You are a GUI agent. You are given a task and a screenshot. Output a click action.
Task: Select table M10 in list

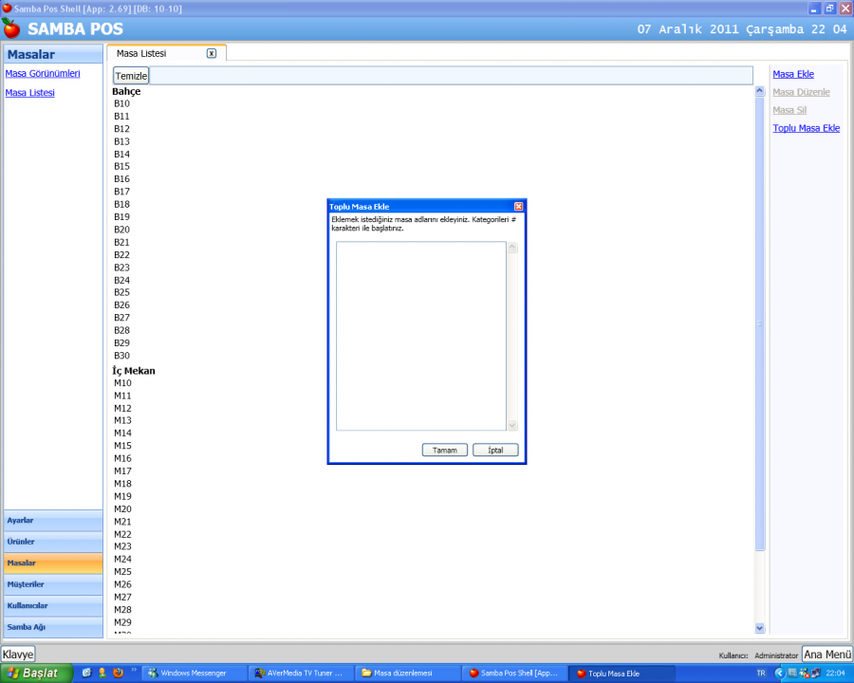pyautogui.click(x=122, y=383)
